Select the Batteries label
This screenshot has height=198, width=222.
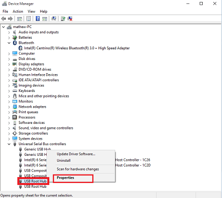coord(25,37)
